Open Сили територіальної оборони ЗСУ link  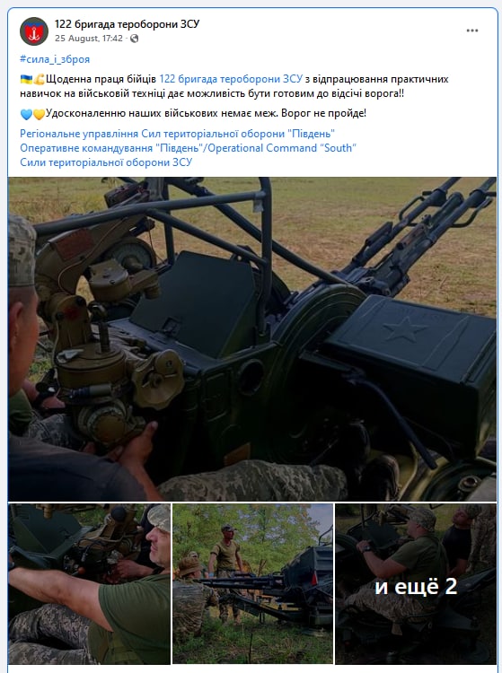click(x=106, y=162)
